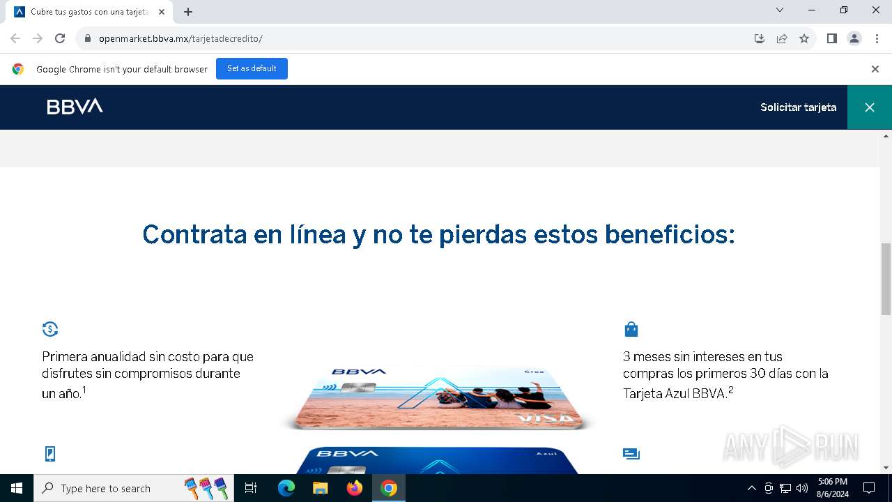Open the taskbar clock and date
This screenshot has height=502, width=892.
pyautogui.click(x=833, y=488)
